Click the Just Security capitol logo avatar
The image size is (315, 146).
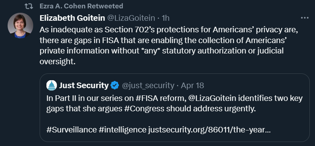52,85
